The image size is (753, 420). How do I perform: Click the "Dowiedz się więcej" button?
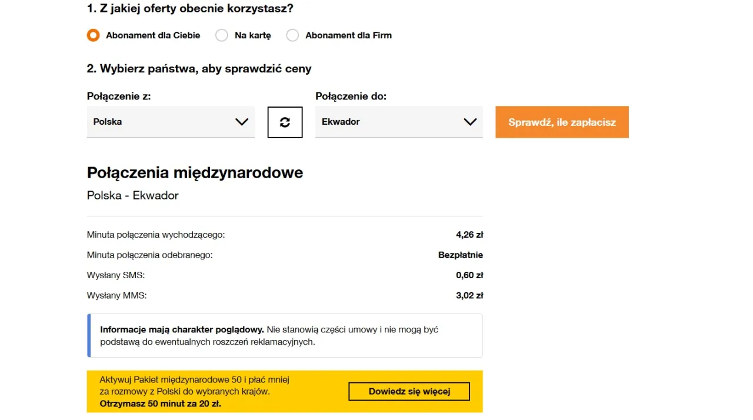coord(409,391)
